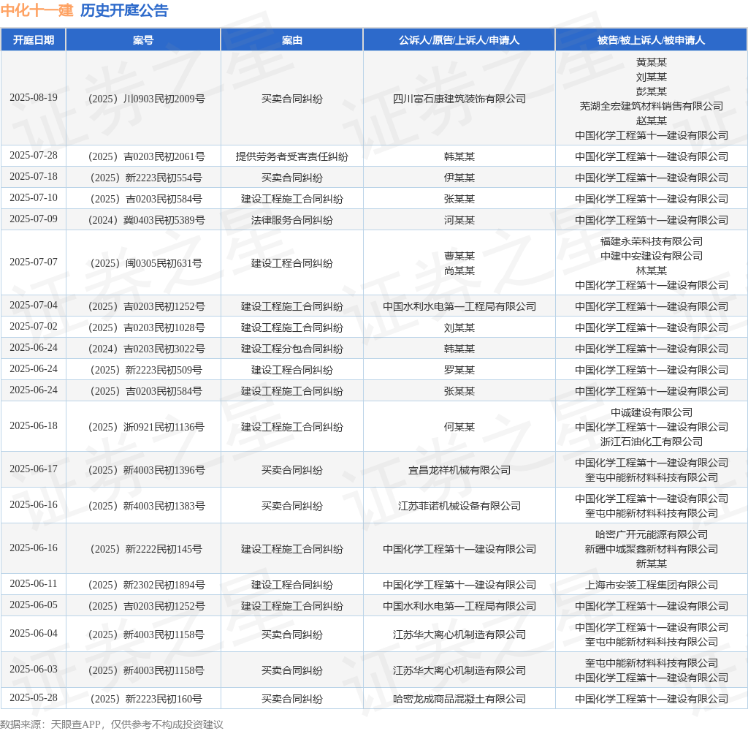Select case number (2025)新4003民初1396号
This screenshot has width=748, height=731.
tap(146, 470)
